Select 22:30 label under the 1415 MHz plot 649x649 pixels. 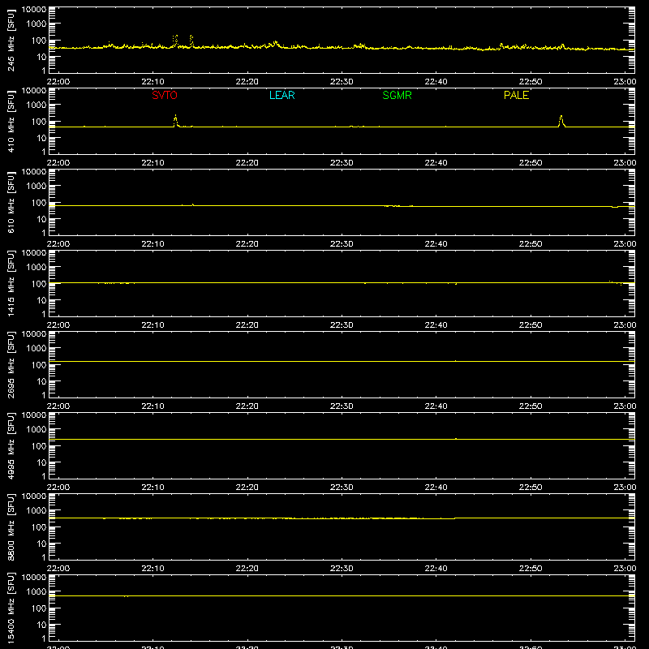pyautogui.click(x=342, y=325)
